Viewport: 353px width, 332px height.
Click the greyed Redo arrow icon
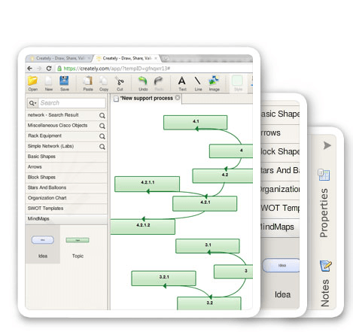[159, 81]
